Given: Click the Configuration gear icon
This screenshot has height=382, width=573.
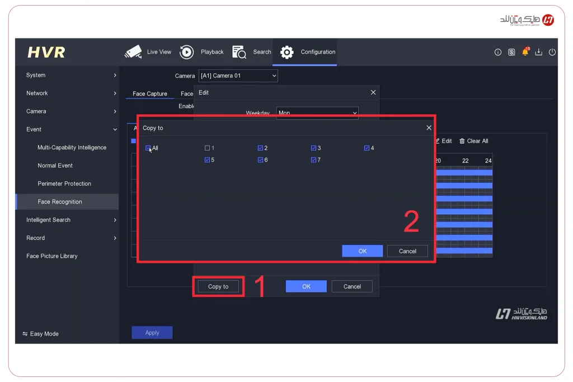Looking at the screenshot, I should pyautogui.click(x=287, y=52).
